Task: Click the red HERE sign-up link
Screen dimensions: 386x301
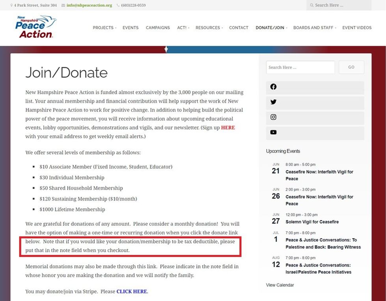Action: pyautogui.click(x=228, y=128)
